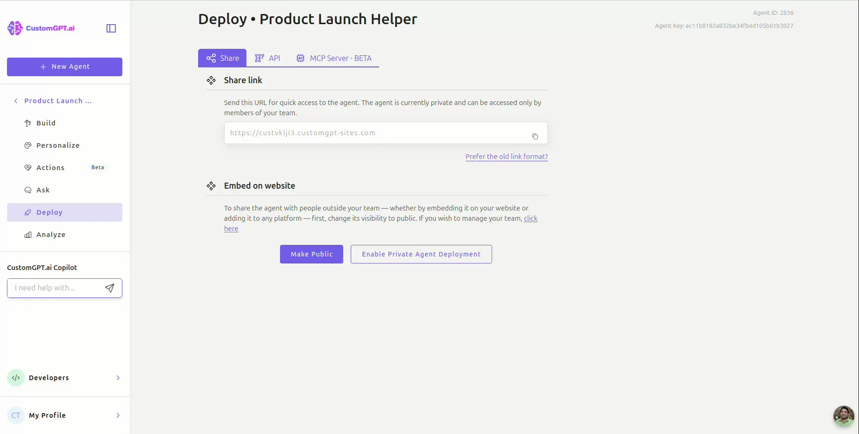Click the Make Public button

pos(312,254)
